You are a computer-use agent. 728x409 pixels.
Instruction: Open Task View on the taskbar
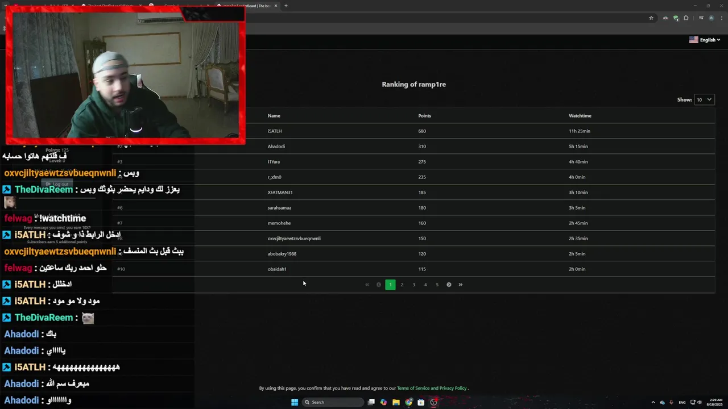coord(371,402)
